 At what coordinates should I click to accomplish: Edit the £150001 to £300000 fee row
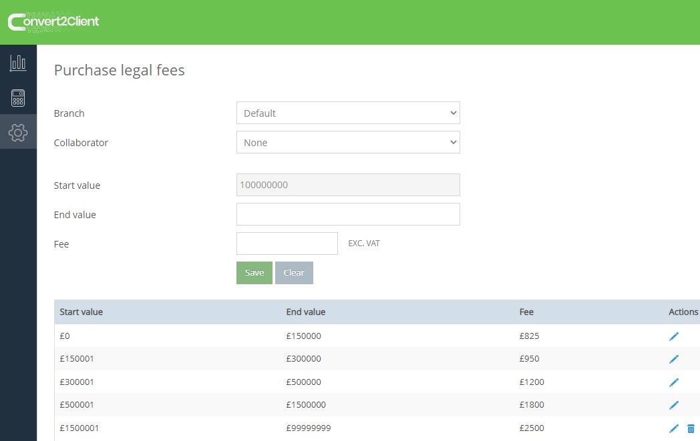[x=674, y=359]
